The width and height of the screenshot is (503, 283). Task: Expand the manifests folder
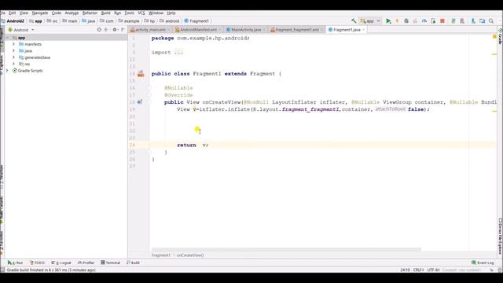pos(14,44)
